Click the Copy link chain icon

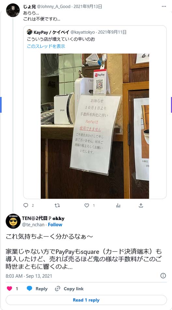(57, 289)
